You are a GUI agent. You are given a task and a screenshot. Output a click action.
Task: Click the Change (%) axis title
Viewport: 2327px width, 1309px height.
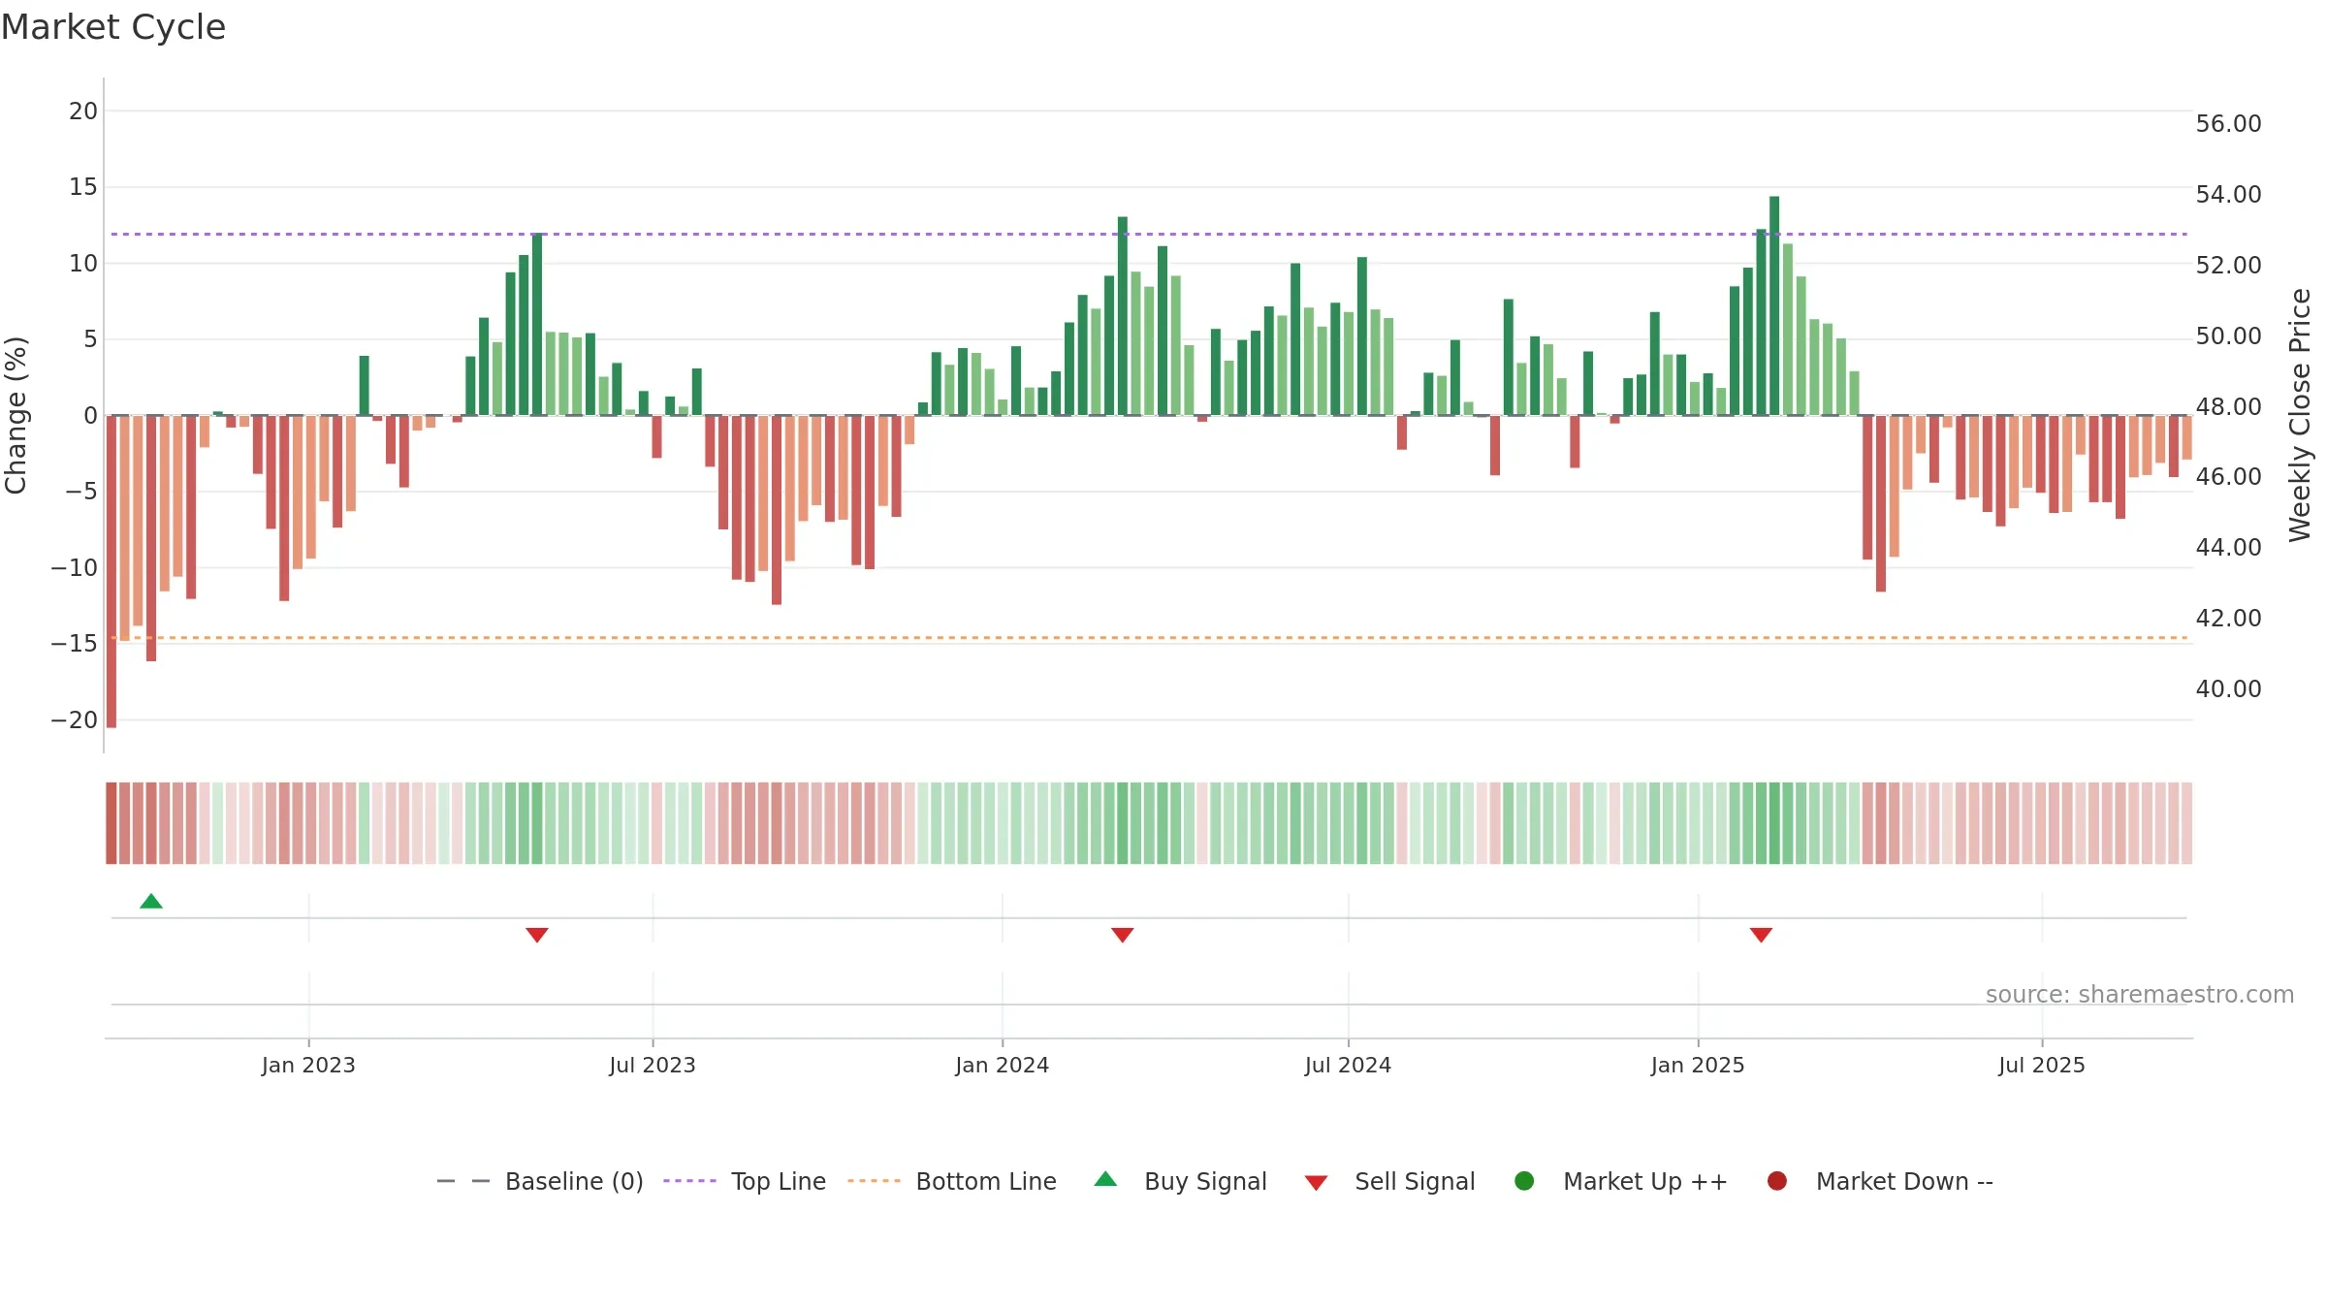click(x=16, y=415)
